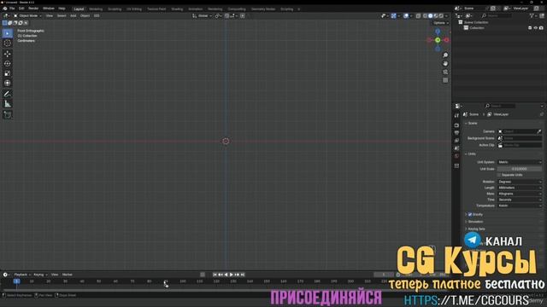Open the View Layer properties tab
Image resolution: width=547 pixels, height=307 pixels.
click(x=456, y=141)
